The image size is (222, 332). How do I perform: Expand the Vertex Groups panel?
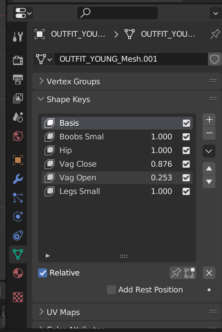tap(41, 81)
